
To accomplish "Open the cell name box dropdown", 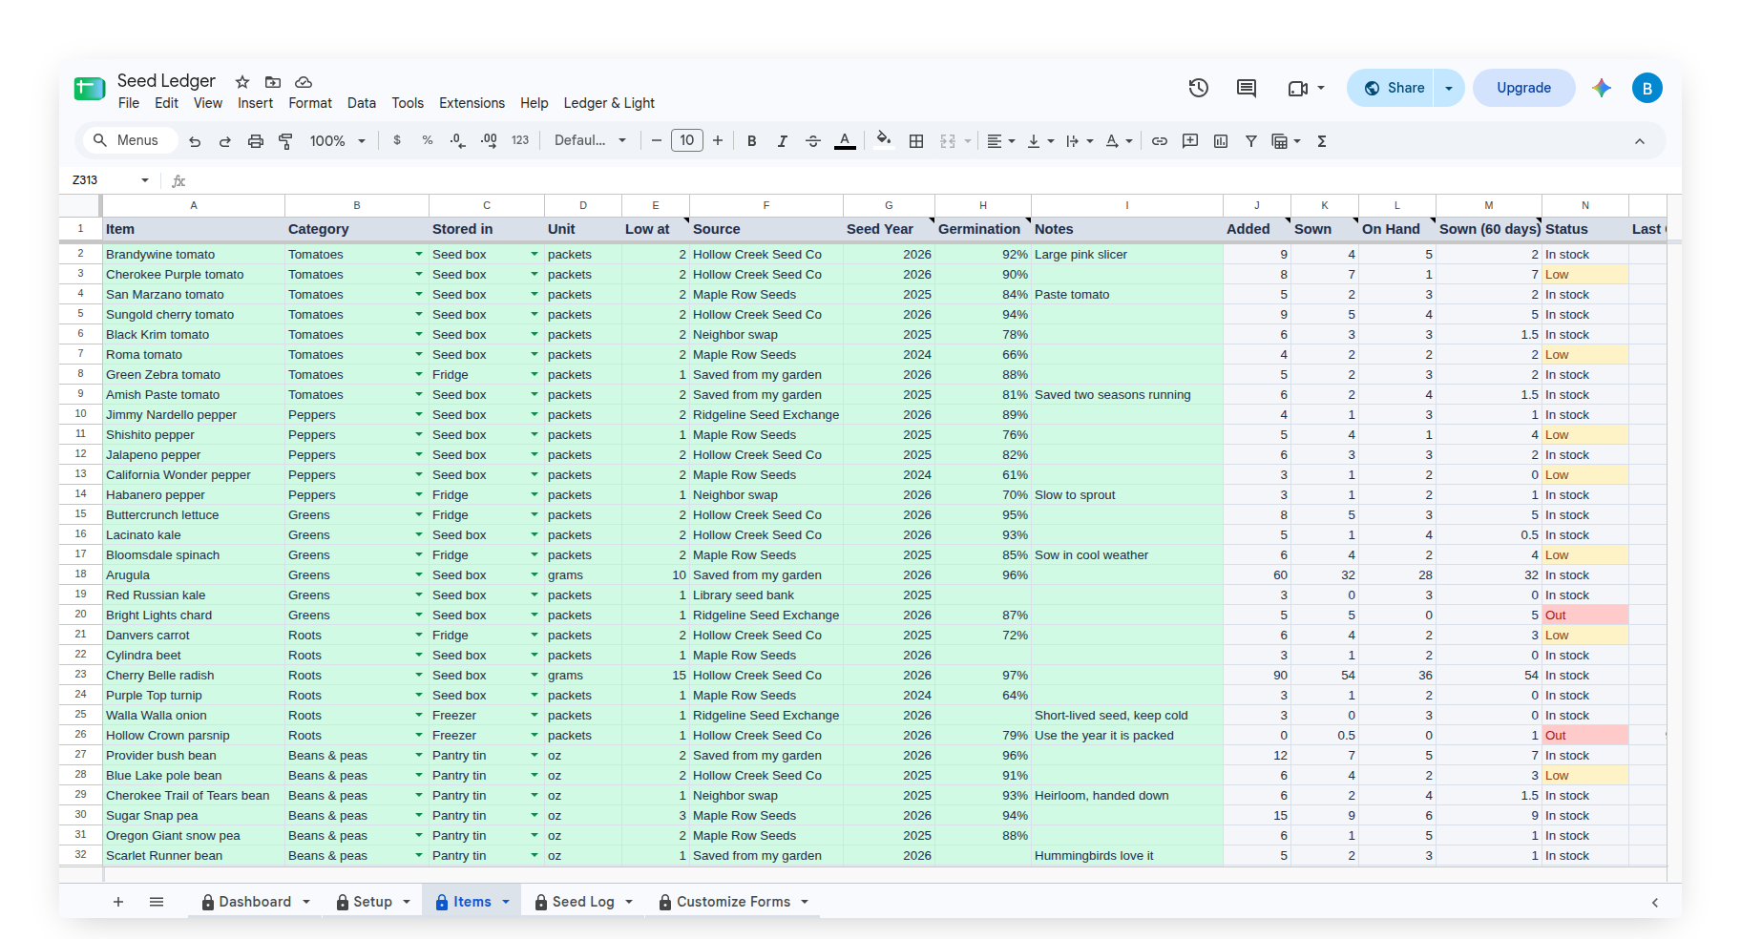I will click(x=145, y=180).
